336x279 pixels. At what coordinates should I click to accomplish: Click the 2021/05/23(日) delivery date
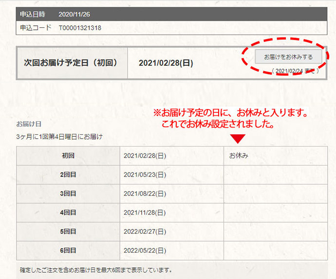point(145,175)
